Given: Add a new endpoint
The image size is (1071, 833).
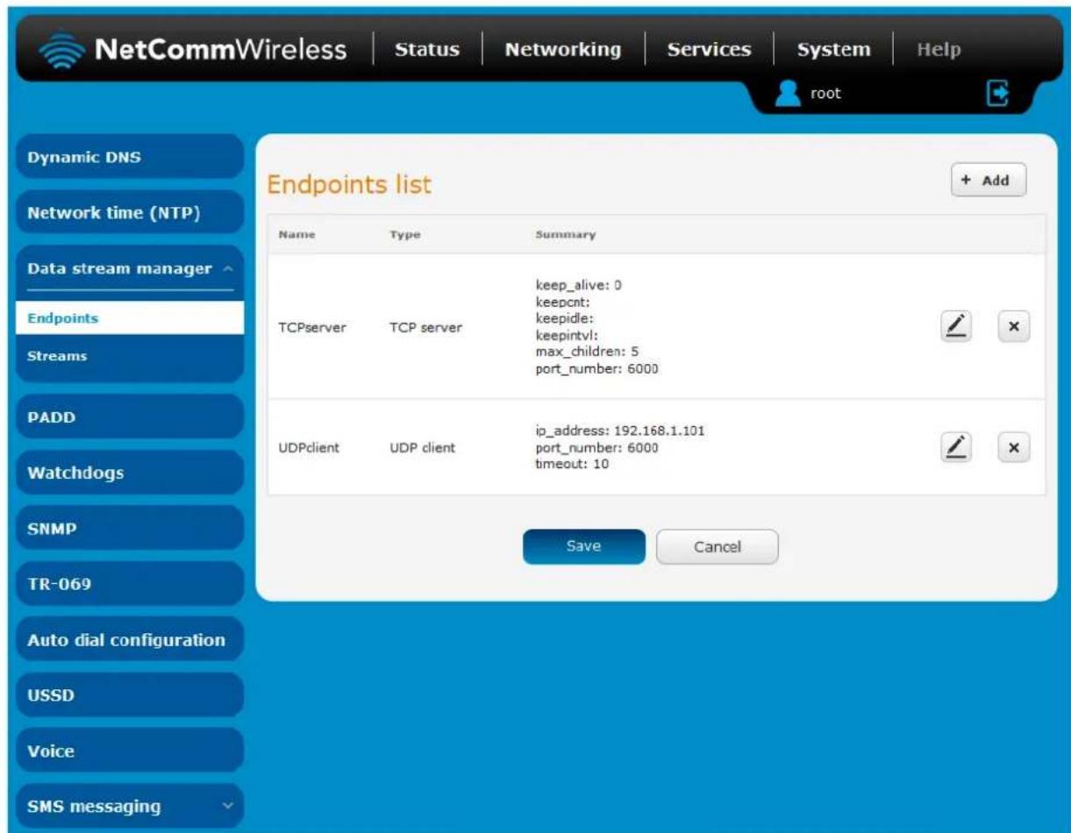Looking at the screenshot, I should [x=989, y=181].
